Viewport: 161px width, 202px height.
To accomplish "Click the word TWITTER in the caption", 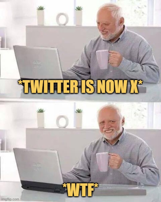I will click(x=49, y=86).
